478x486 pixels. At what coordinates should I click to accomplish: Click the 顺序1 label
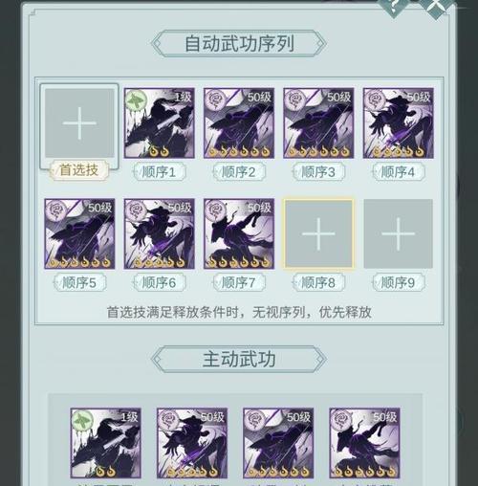point(159,172)
